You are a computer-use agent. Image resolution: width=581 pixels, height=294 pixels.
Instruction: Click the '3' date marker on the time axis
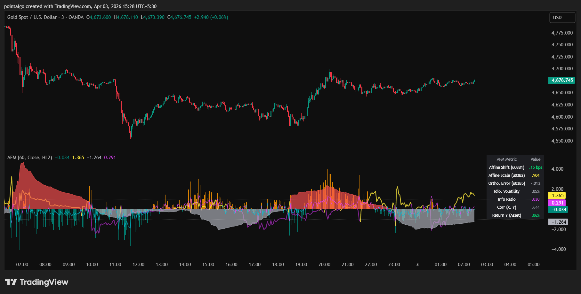pos(417,264)
